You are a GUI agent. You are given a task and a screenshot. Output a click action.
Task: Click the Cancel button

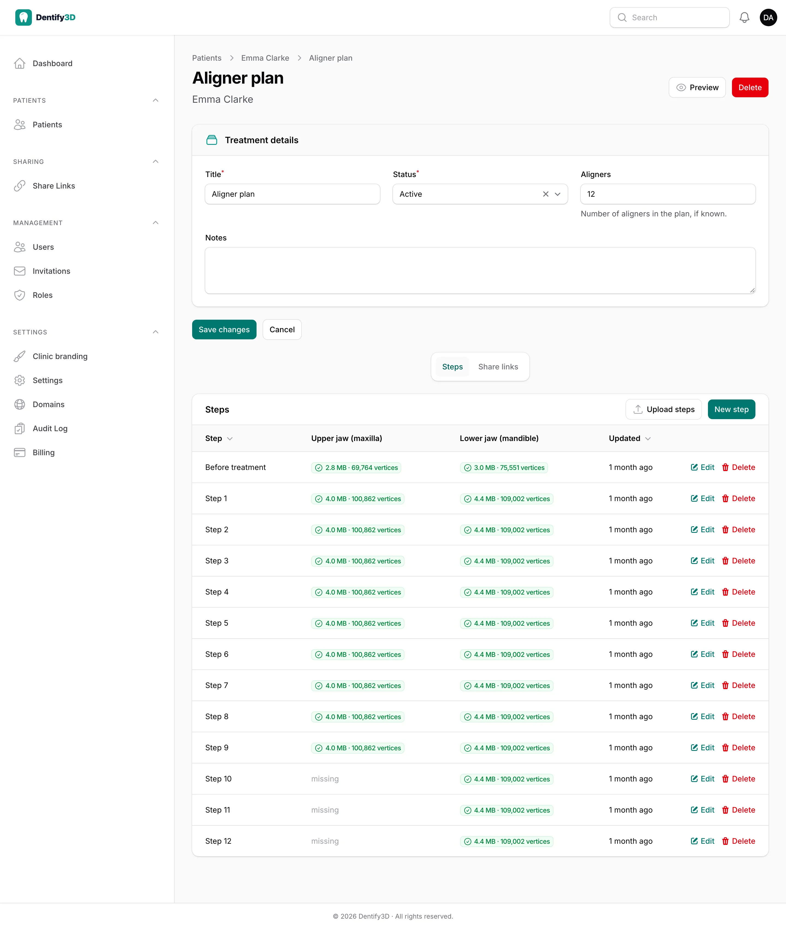click(x=282, y=329)
